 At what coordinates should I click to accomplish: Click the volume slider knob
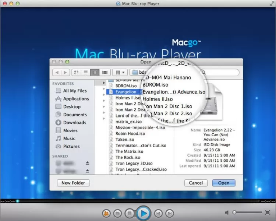234,213
